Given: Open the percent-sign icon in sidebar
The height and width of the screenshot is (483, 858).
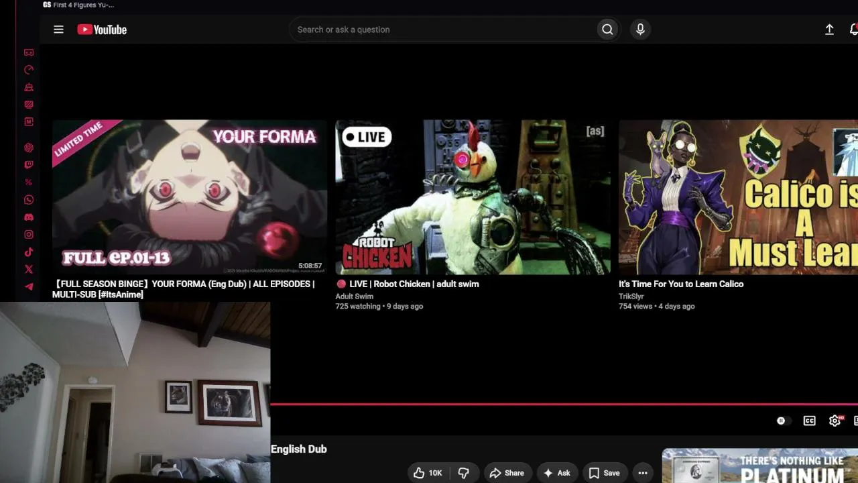Looking at the screenshot, I should 29,182.
